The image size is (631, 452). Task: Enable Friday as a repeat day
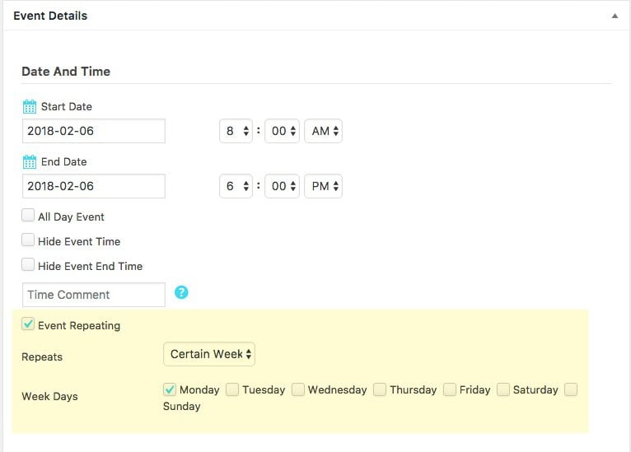tap(450, 389)
